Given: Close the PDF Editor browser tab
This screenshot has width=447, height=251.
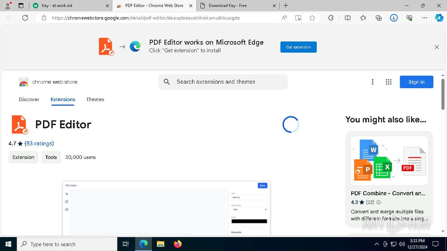Looking at the screenshot, I should coord(190,6).
